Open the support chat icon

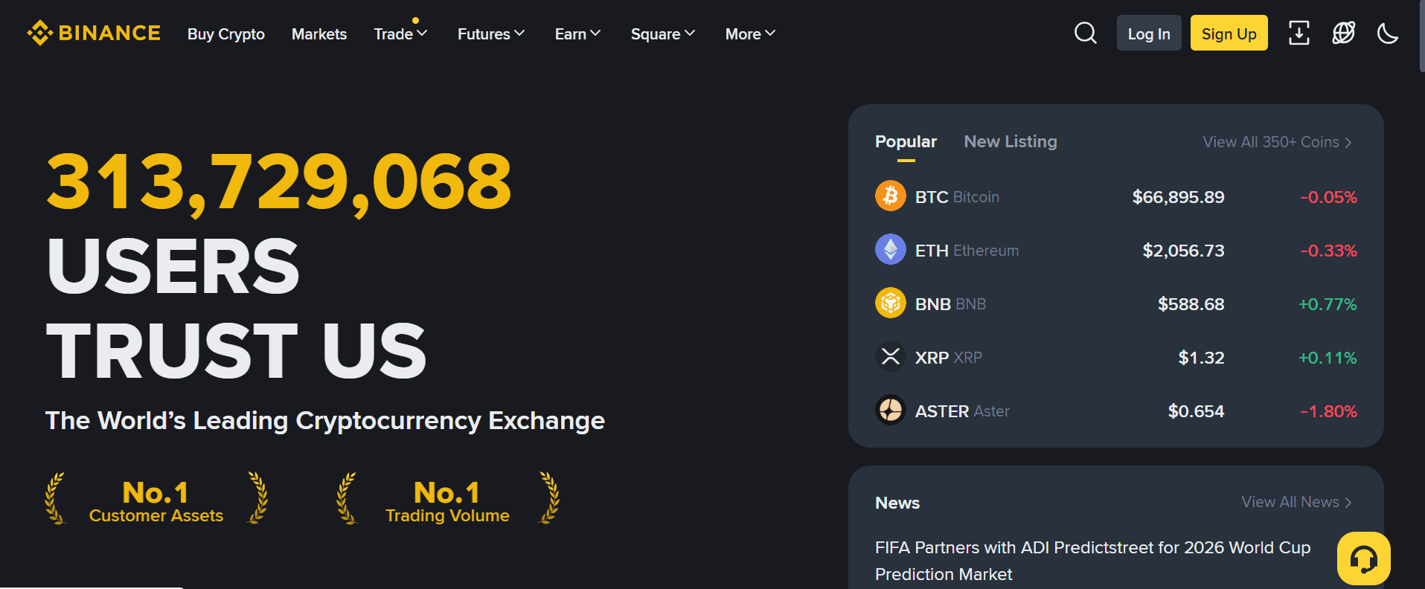coord(1363,559)
